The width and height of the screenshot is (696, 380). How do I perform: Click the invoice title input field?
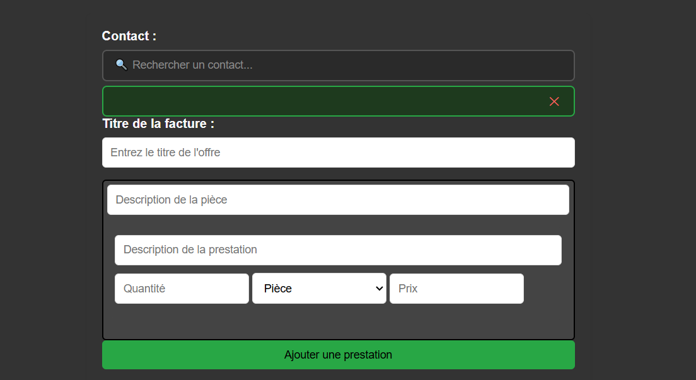click(339, 153)
